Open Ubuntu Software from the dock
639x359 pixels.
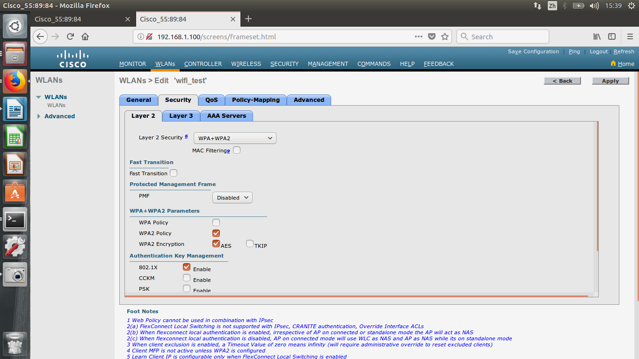tap(15, 192)
